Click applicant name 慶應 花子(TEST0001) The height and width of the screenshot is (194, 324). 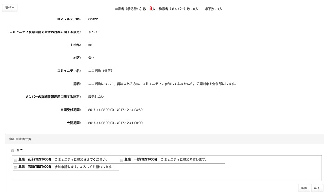point(35,159)
